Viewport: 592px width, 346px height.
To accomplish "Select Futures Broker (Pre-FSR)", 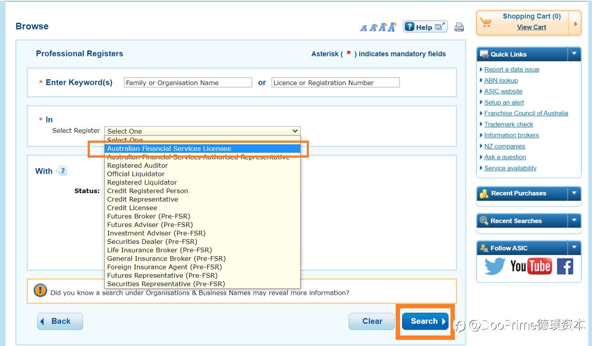I will tap(202, 216).
